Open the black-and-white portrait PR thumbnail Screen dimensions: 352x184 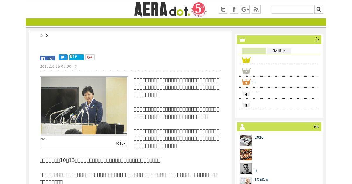[x=246, y=169]
